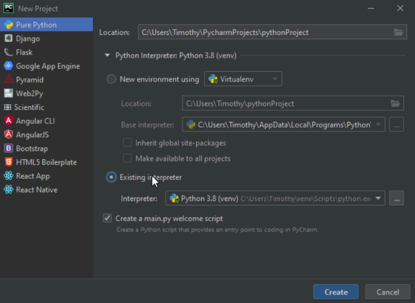This screenshot has width=415, height=303.
Task: Click the AngularJS shield icon
Action: (8, 135)
